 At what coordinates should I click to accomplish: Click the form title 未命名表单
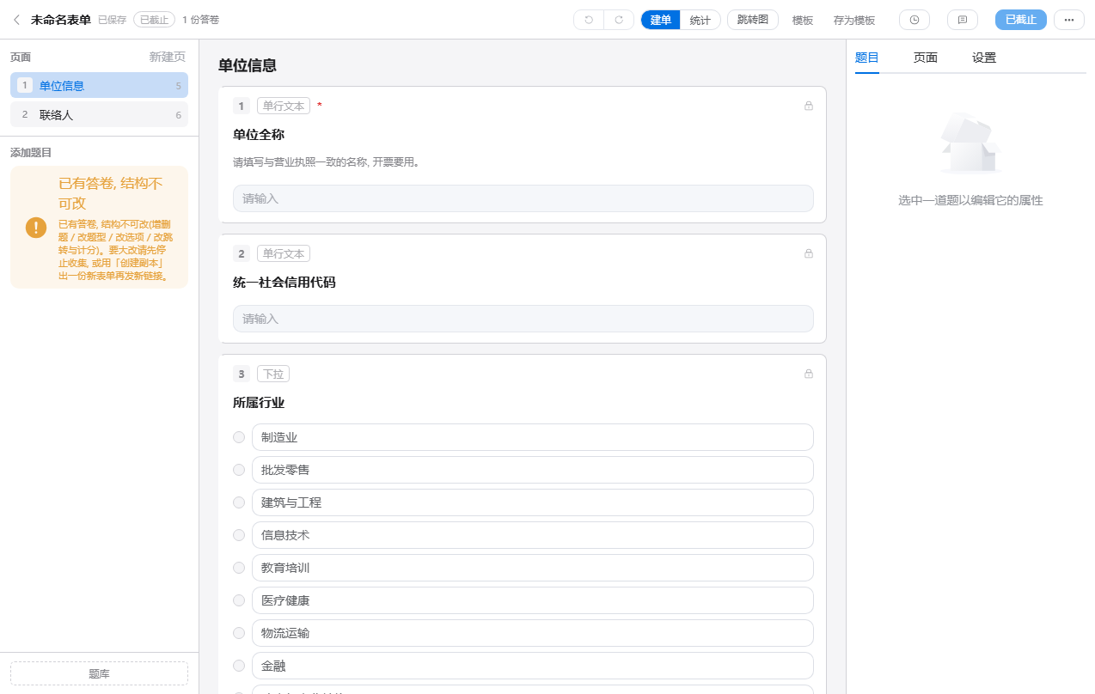(61, 20)
